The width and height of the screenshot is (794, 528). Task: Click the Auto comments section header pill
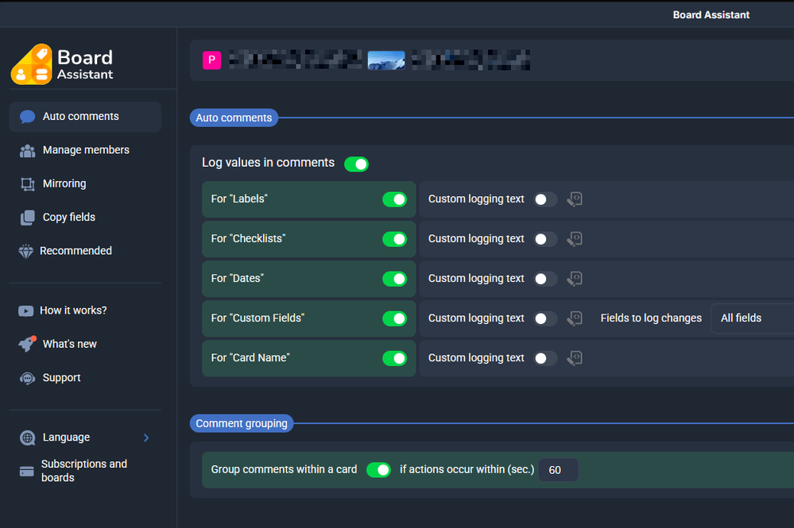click(234, 118)
